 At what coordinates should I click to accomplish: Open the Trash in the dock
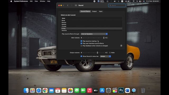pyautogui.click(x=143, y=91)
